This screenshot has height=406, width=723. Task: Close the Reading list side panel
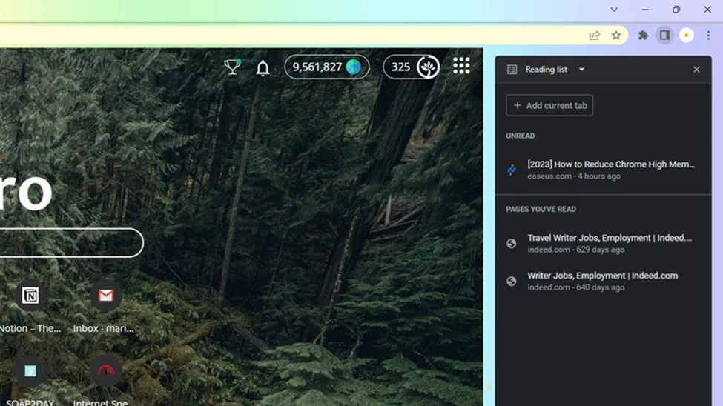click(x=696, y=70)
